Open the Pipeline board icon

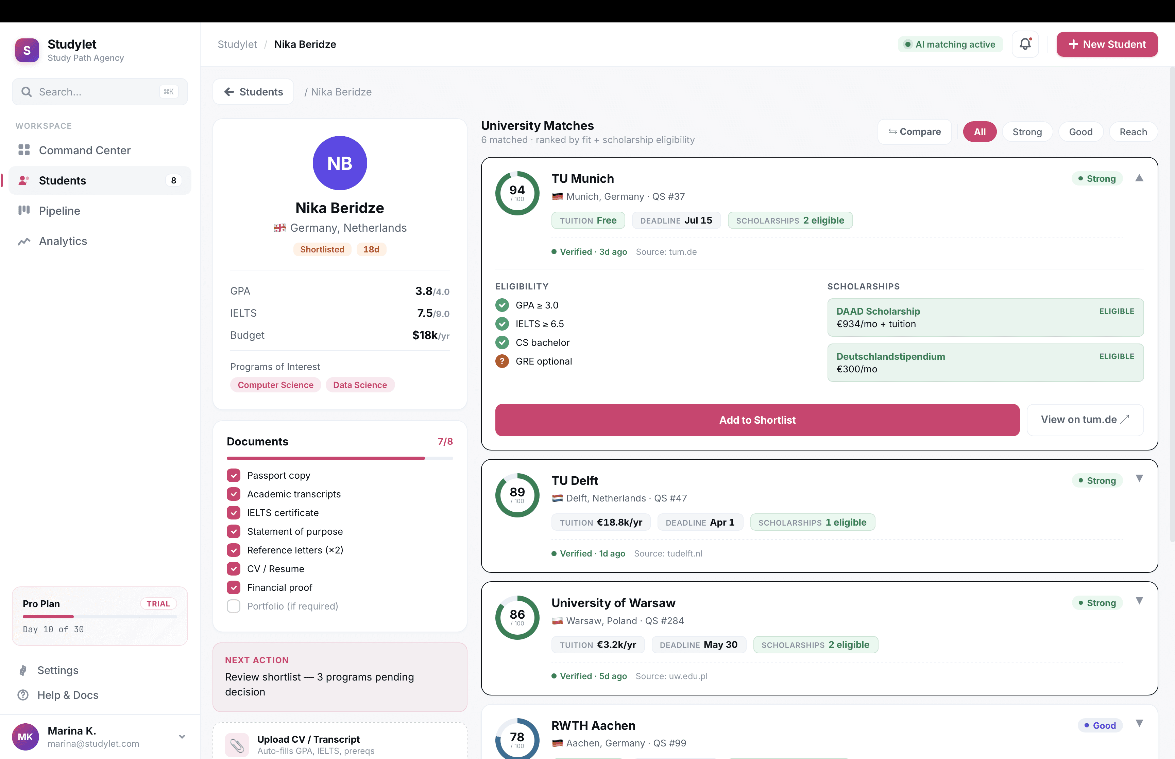24,210
